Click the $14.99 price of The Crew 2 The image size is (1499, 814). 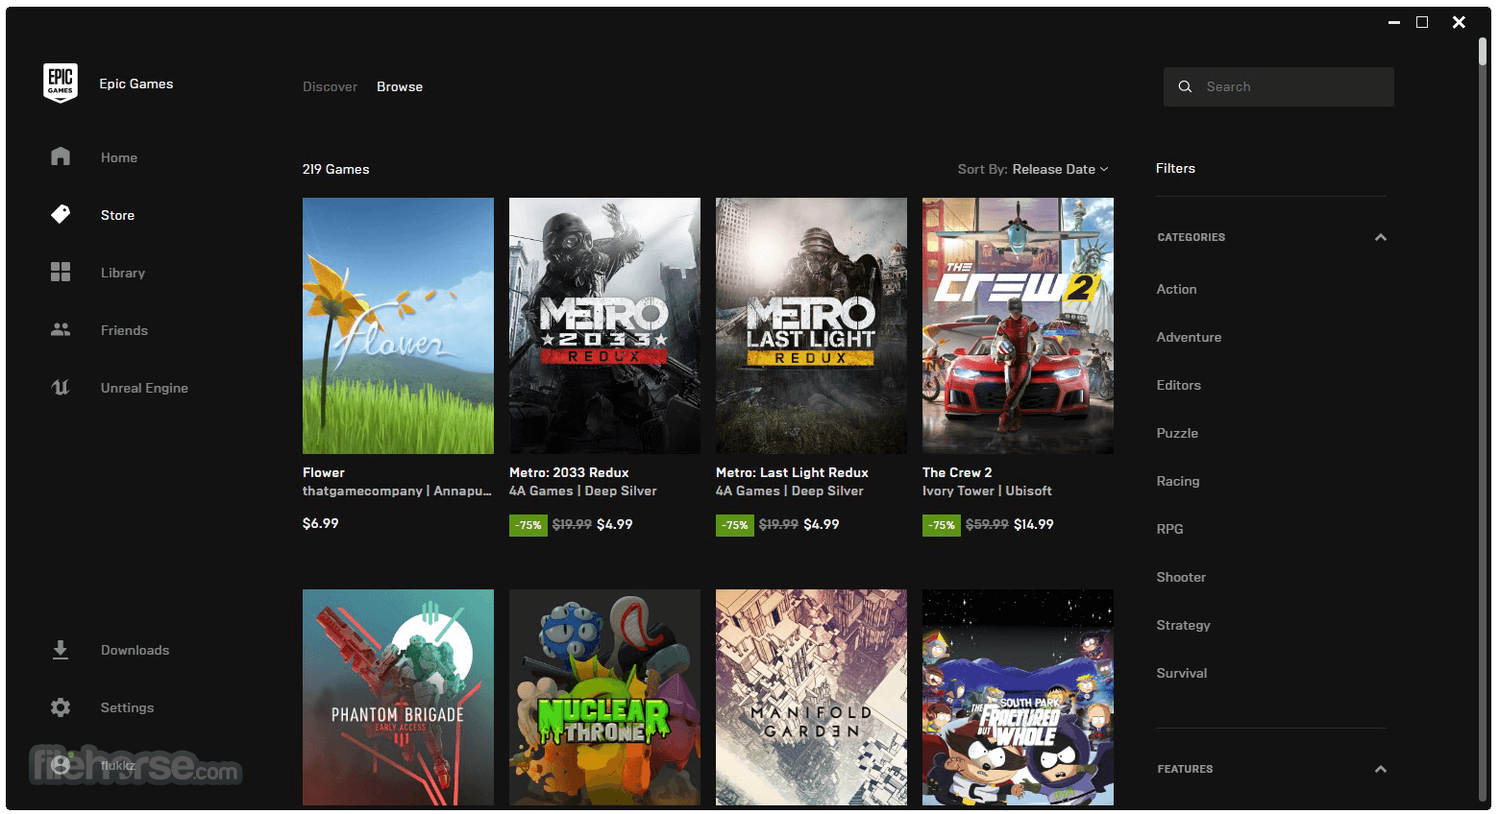coord(1033,524)
